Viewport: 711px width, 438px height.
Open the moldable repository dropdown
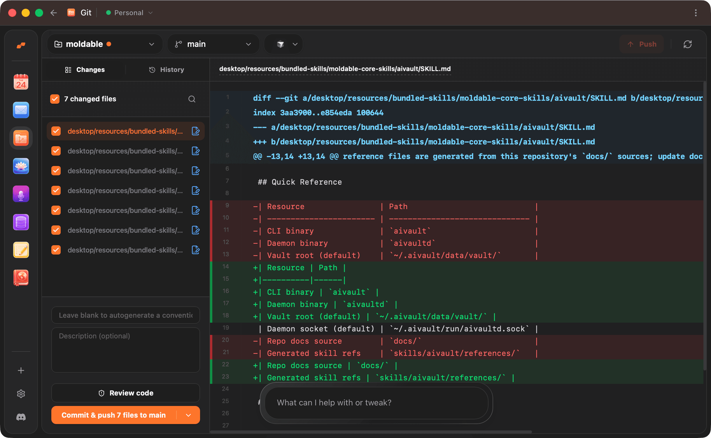tap(105, 44)
